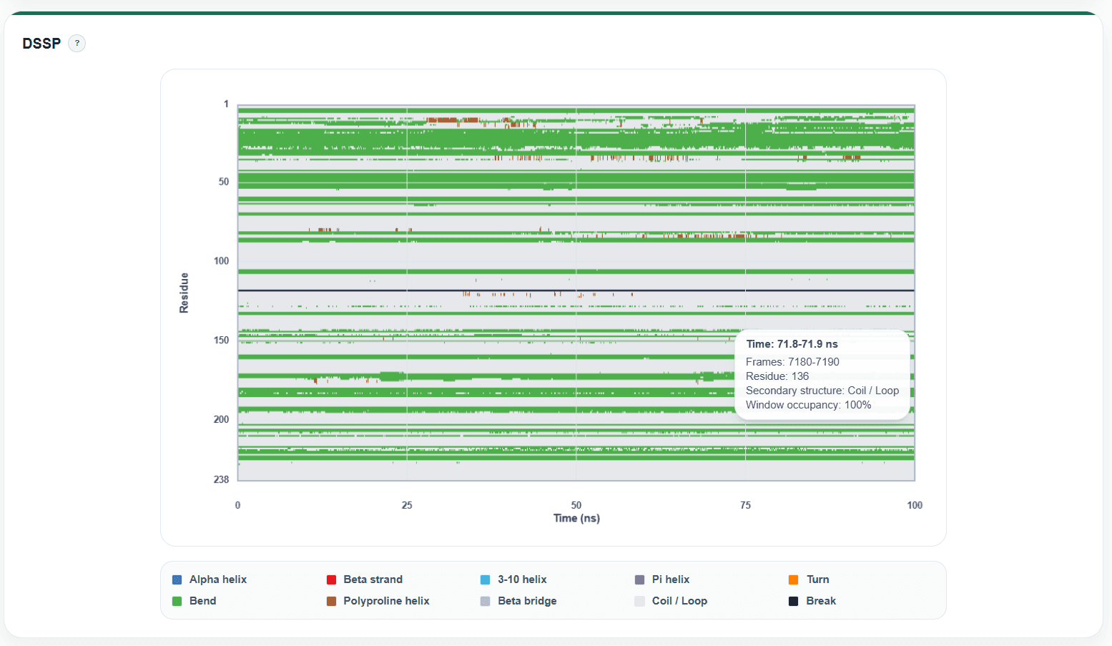
Task: Select the Beta bridge legend label
Action: tap(527, 601)
